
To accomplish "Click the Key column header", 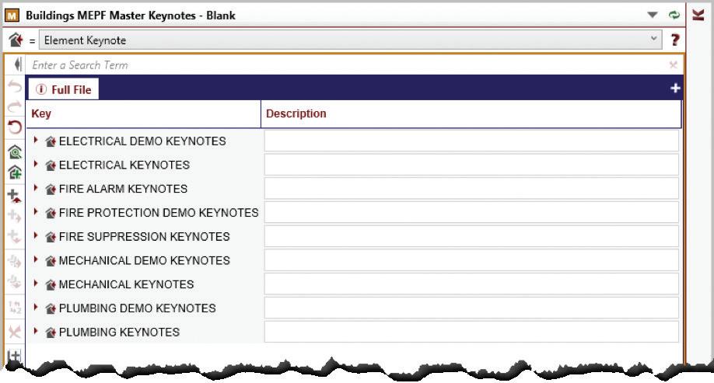I will 143,113.
